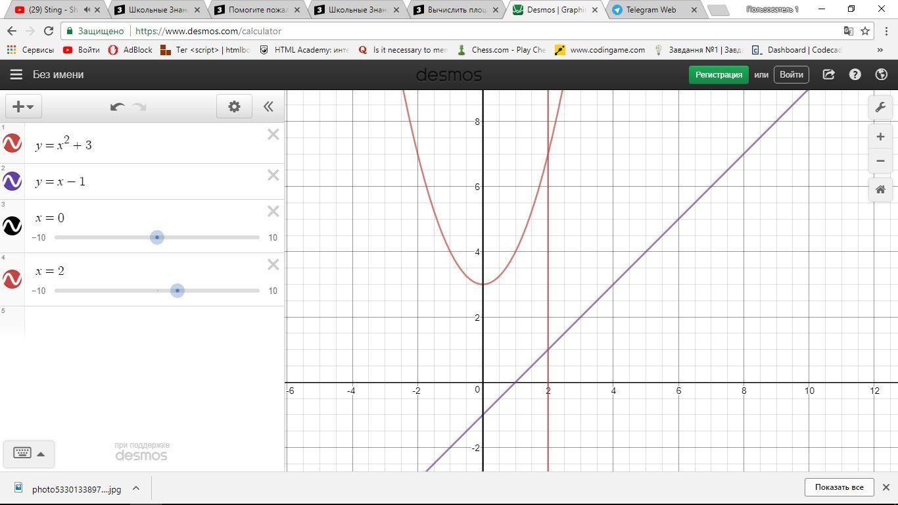Open expression list settings gear

[234, 107]
